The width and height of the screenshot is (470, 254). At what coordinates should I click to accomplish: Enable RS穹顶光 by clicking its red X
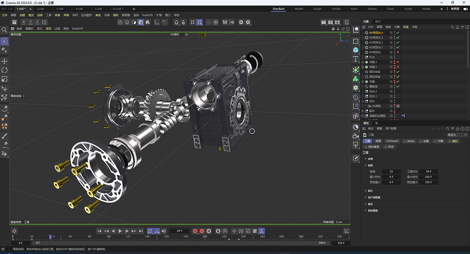click(398, 52)
